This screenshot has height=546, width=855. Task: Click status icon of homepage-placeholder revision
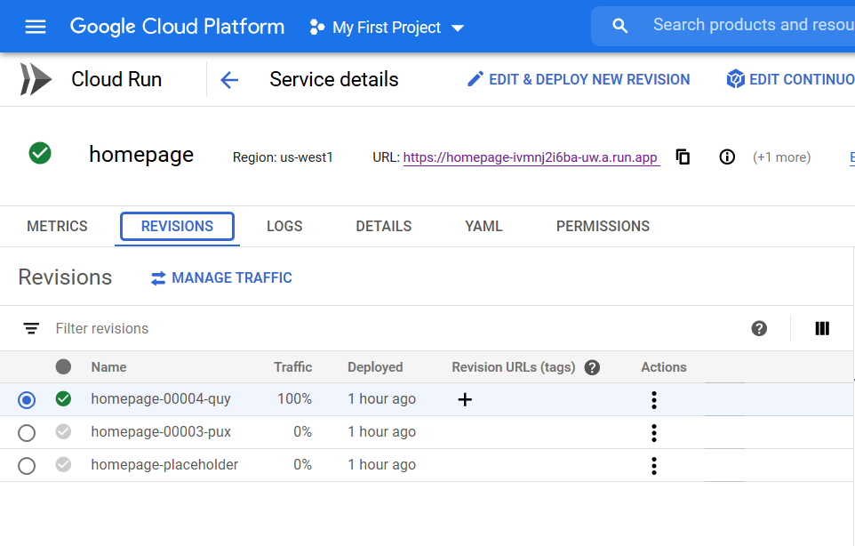pos(63,464)
